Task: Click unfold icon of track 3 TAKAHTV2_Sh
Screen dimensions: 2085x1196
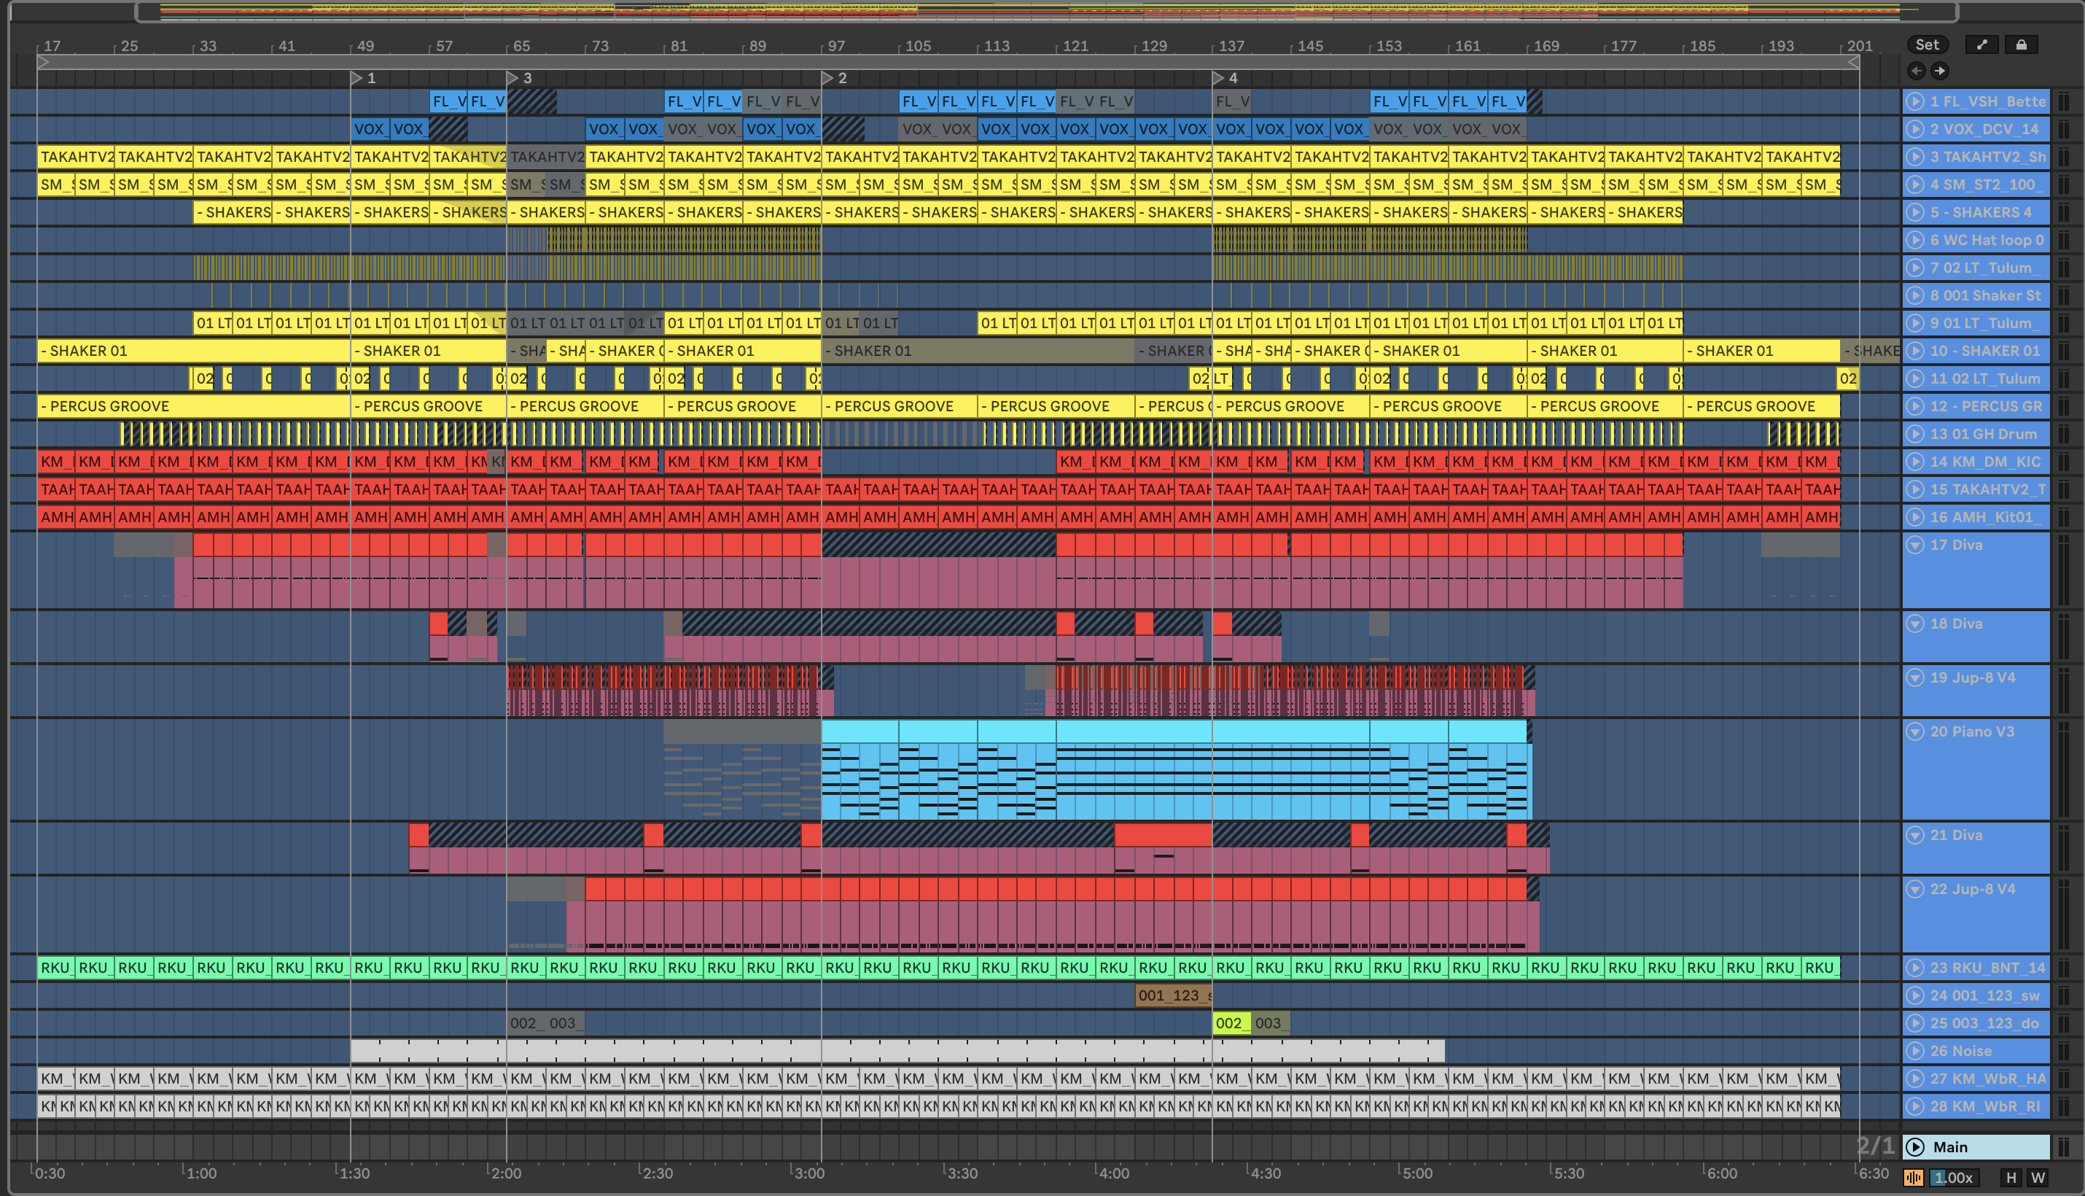Action: click(x=1915, y=157)
